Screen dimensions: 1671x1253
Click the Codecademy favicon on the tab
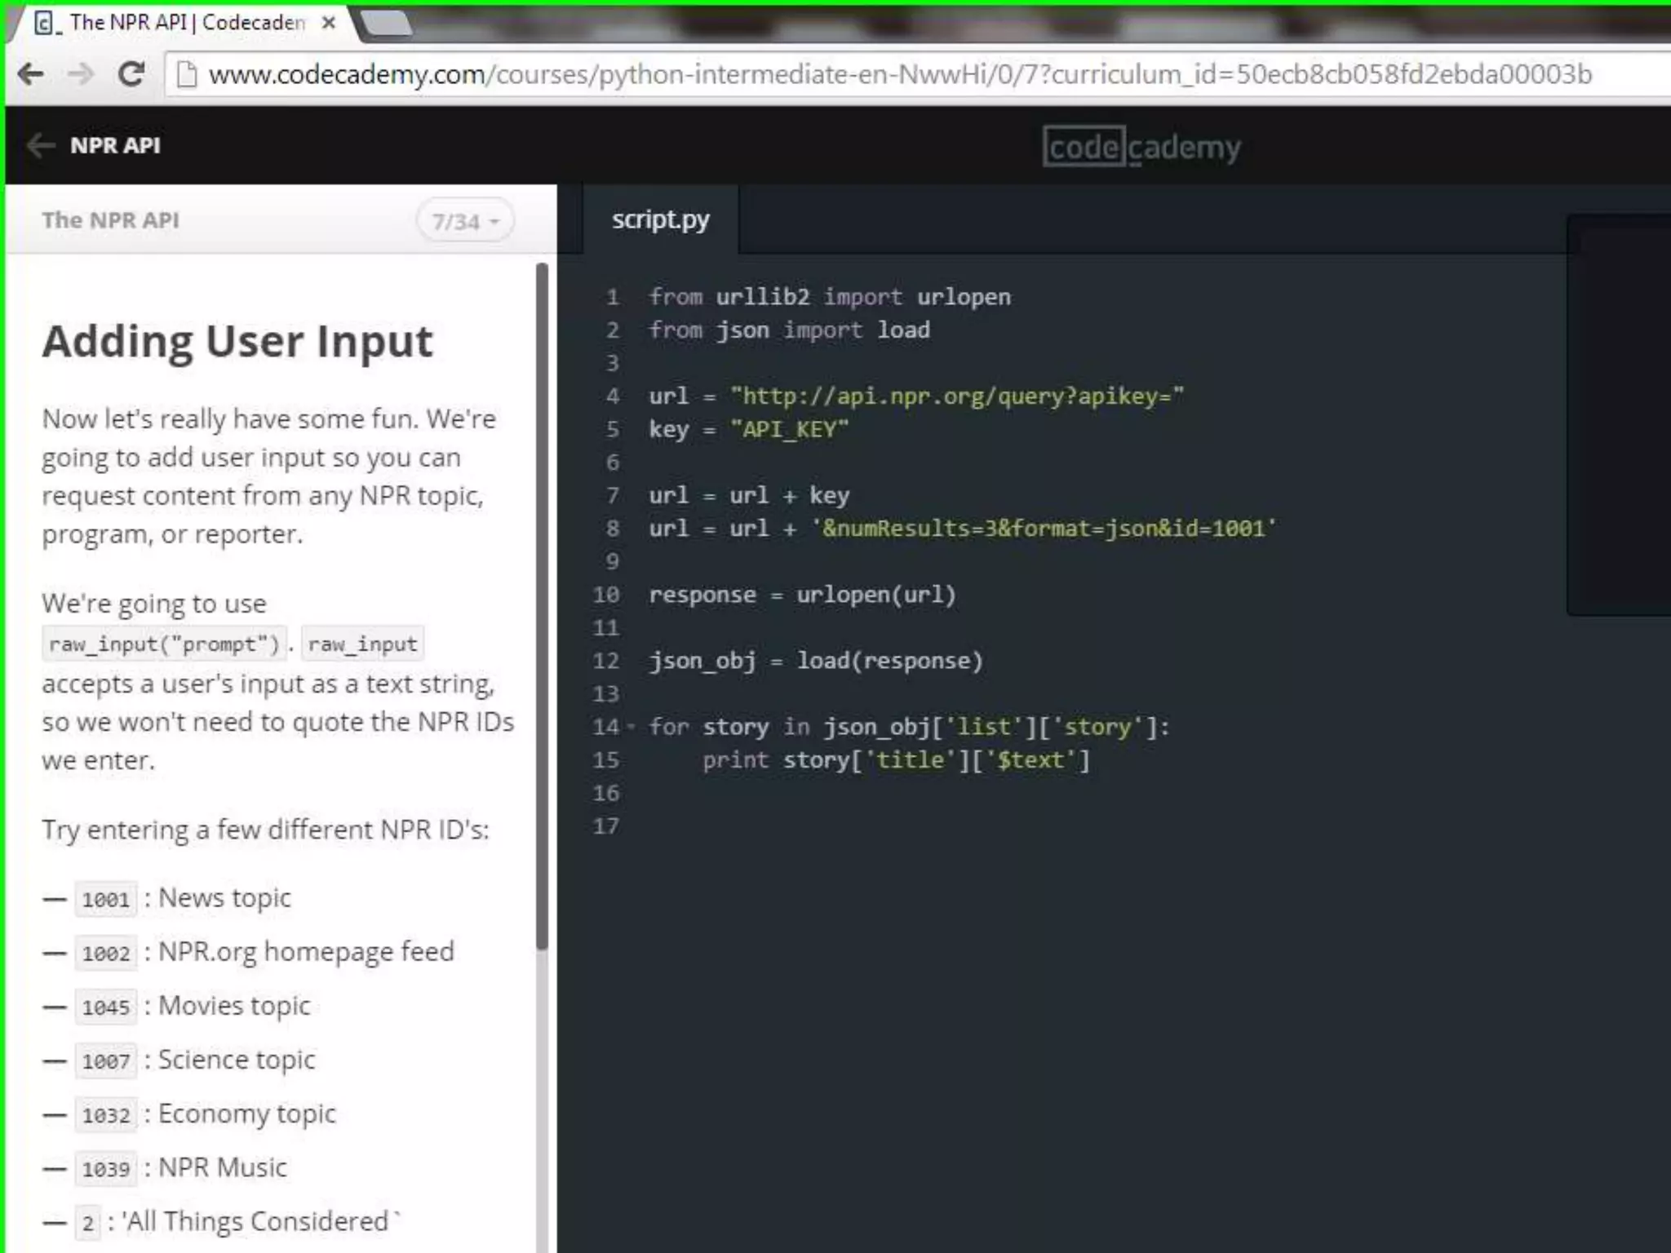click(x=46, y=23)
